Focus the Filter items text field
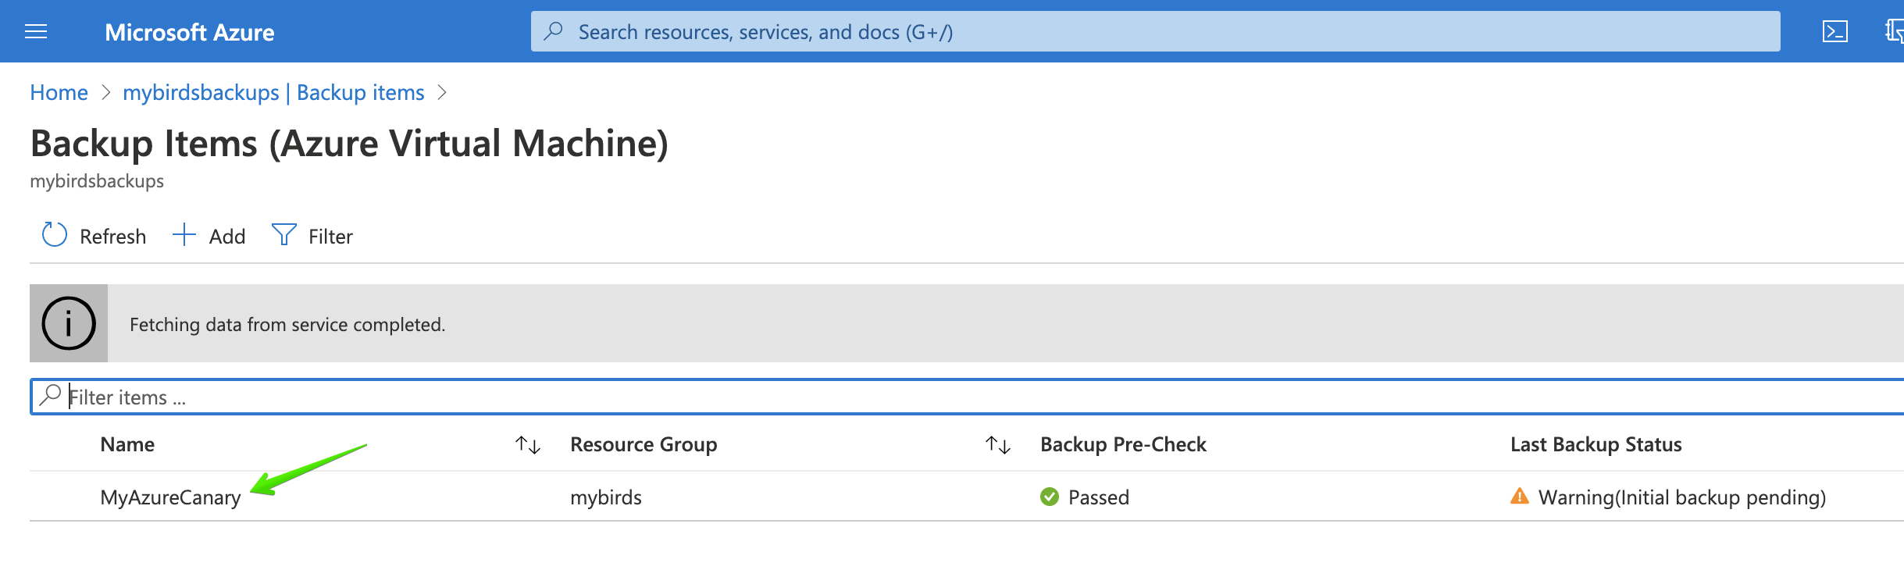 [x=967, y=397]
